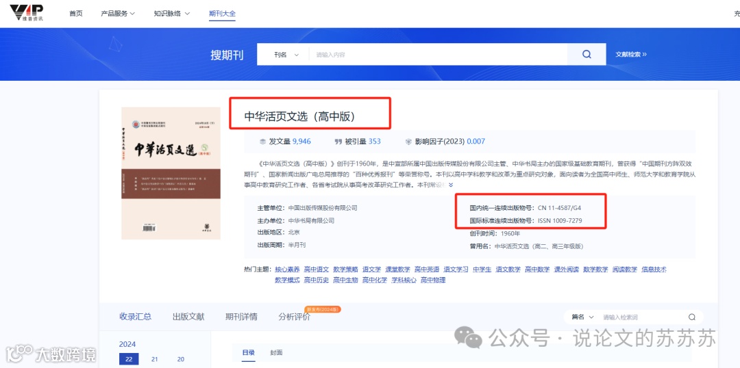Select 期刊大全 in the top navigation
The width and height of the screenshot is (740, 368).
[222, 14]
